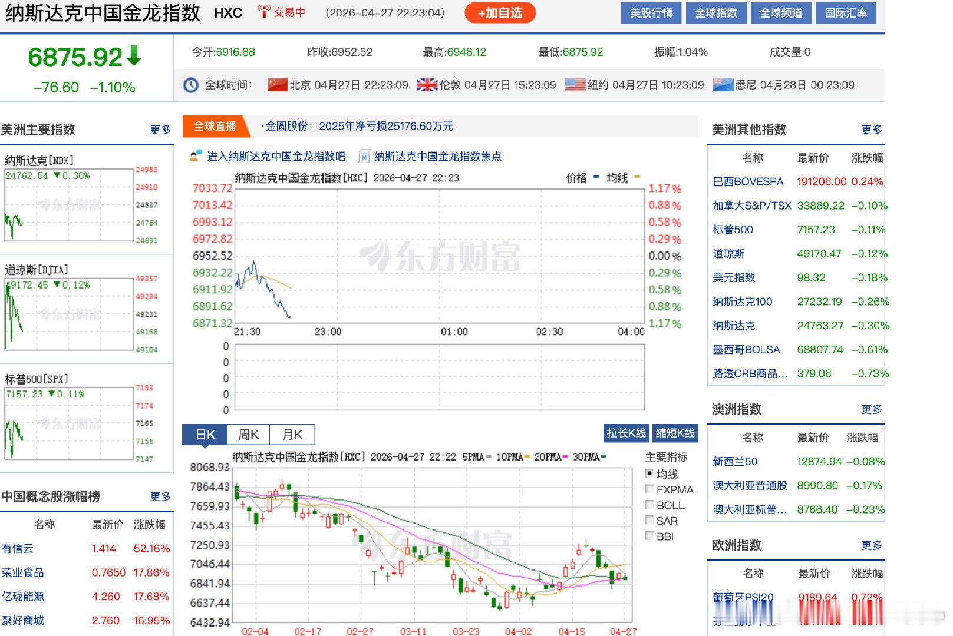Click the orange 全球直播 label
953x636 pixels.
pos(215,126)
